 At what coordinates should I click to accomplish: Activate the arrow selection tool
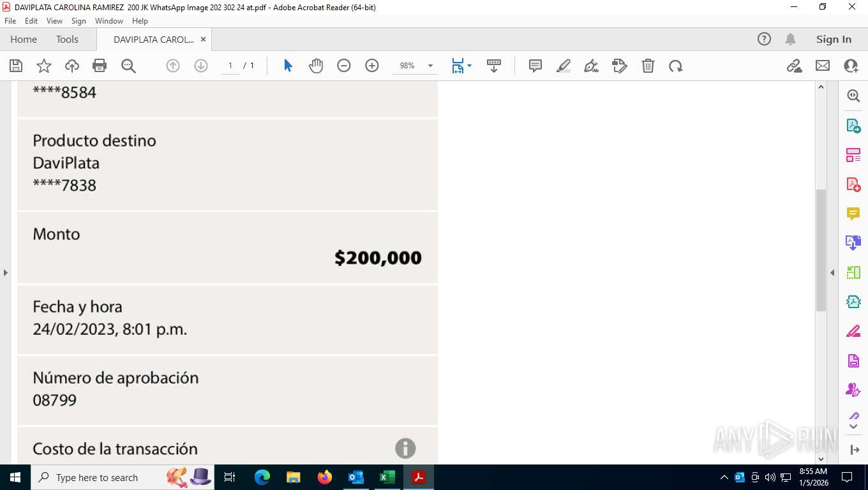click(288, 66)
